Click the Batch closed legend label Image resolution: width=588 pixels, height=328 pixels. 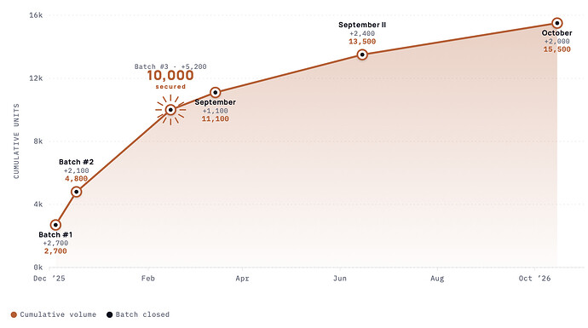tap(142, 314)
